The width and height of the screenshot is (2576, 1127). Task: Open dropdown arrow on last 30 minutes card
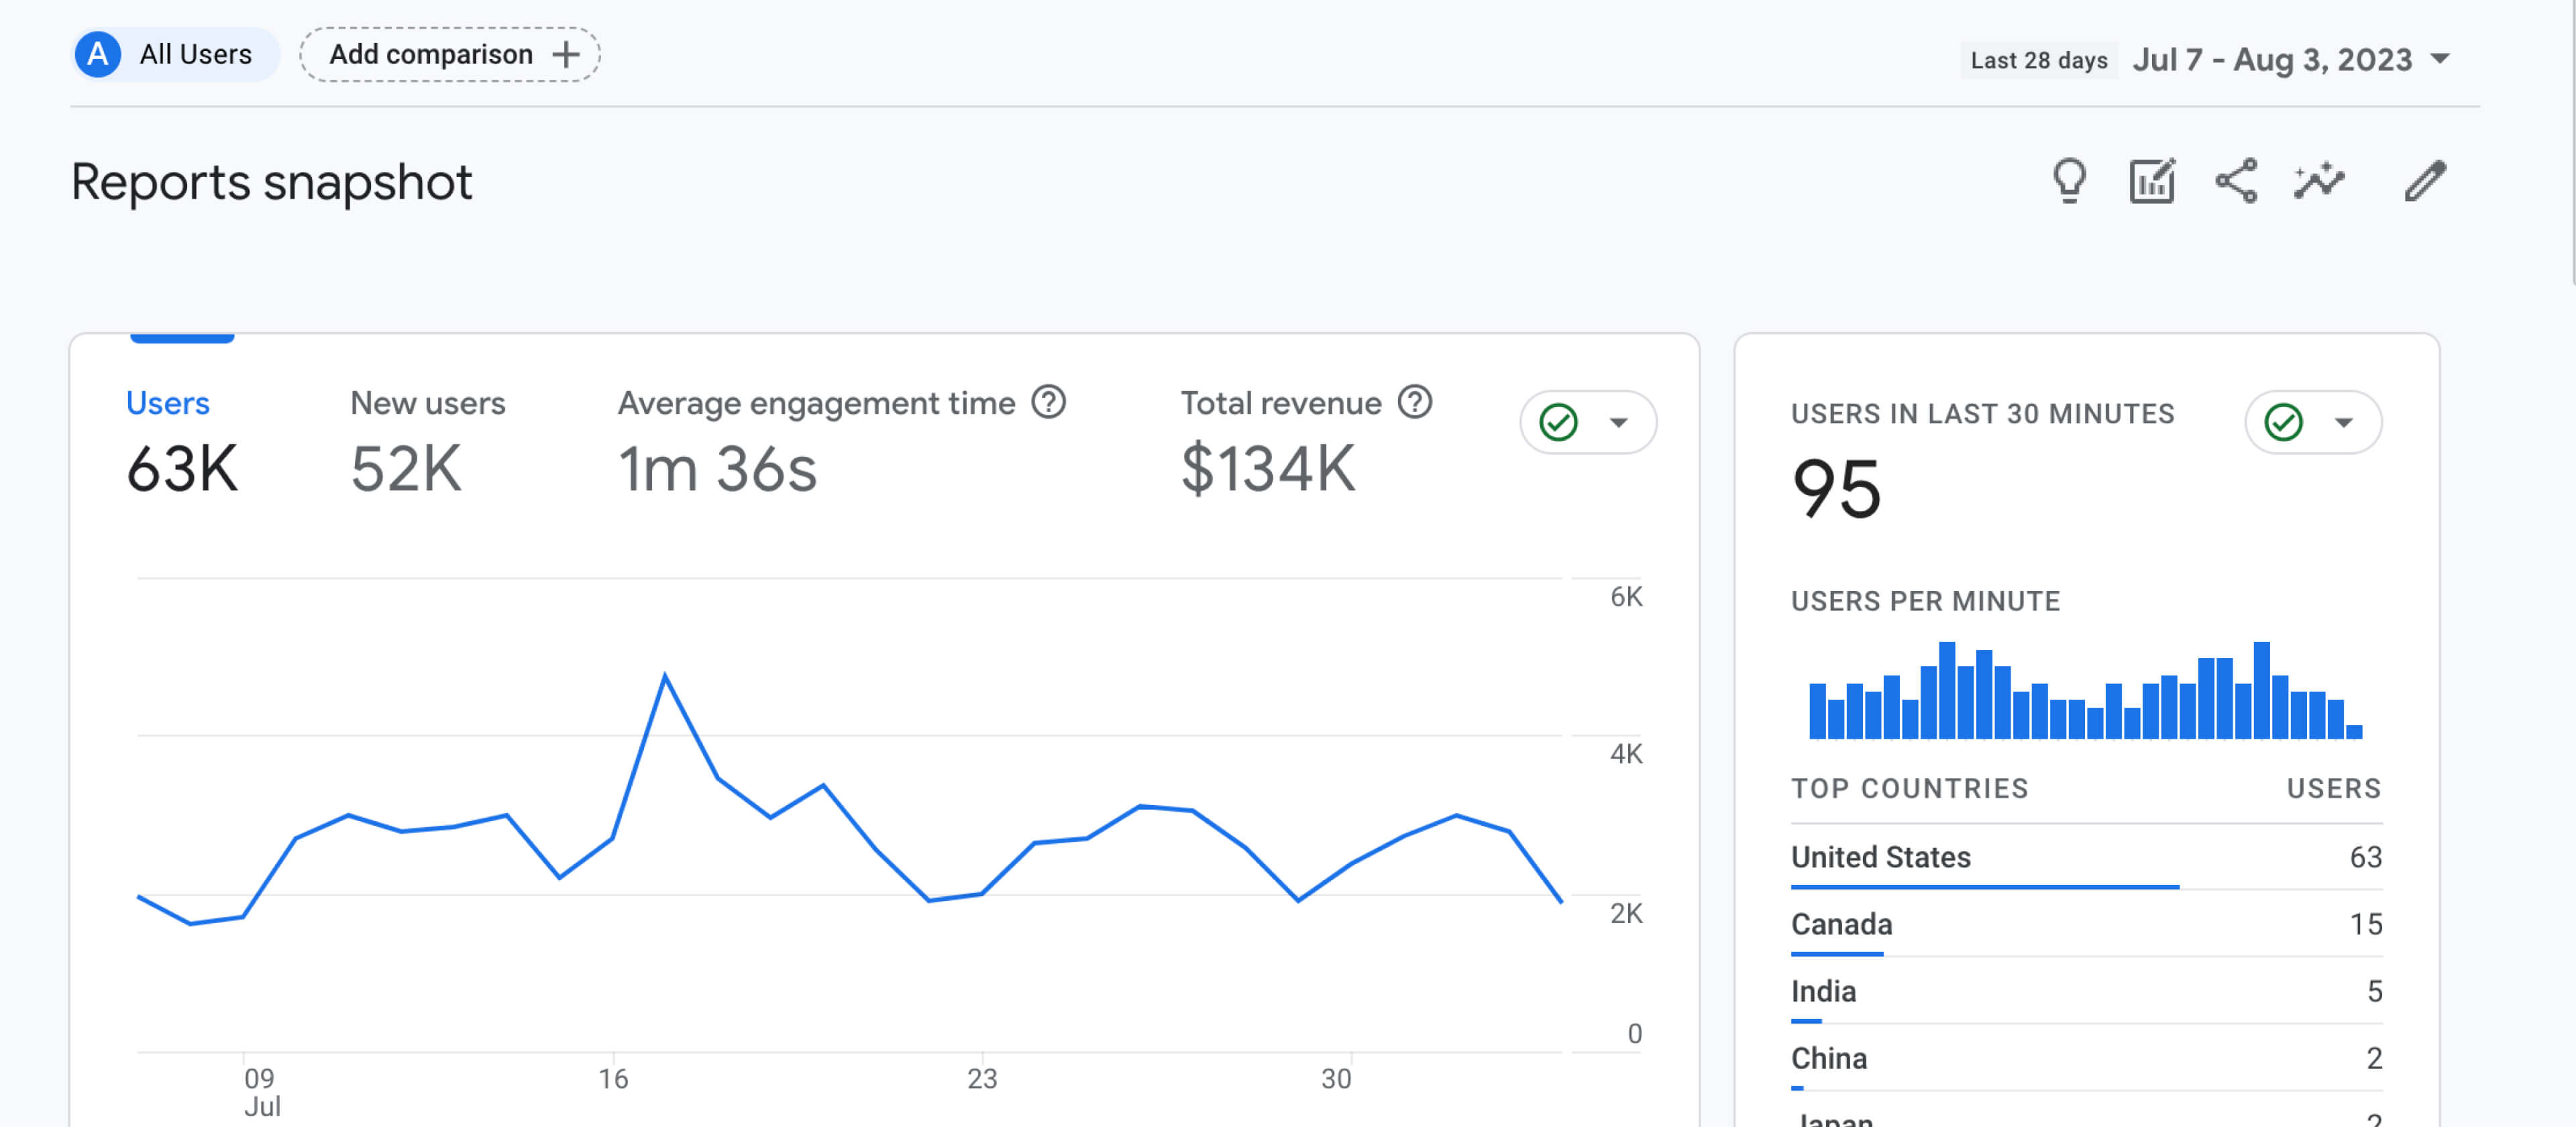pos(2343,422)
